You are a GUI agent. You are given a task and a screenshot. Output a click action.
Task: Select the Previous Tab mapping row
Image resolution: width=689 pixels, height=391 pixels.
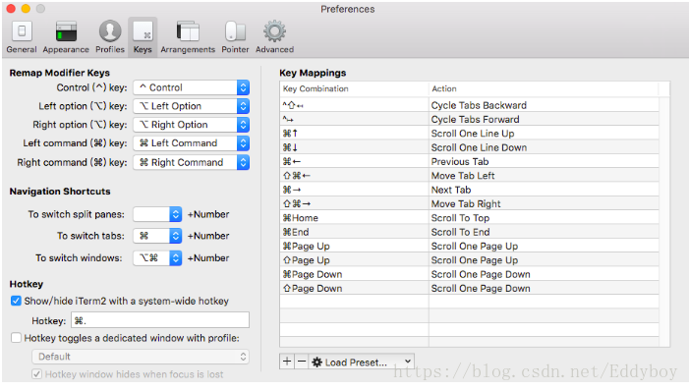469,162
